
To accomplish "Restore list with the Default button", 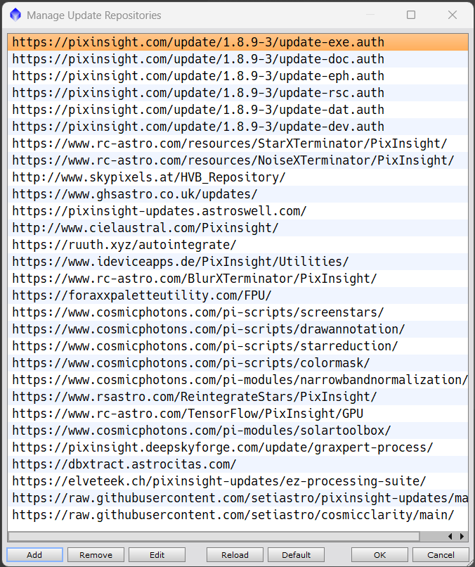I will (x=297, y=555).
